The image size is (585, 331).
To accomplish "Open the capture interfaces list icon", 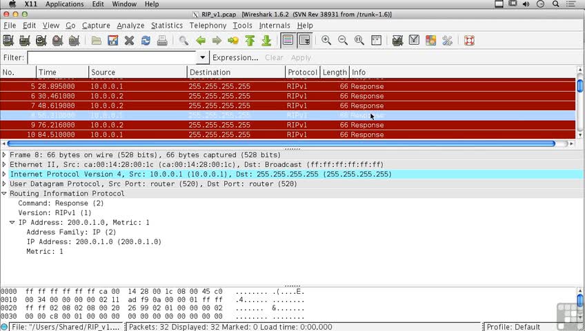I will pyautogui.click(x=8, y=40).
